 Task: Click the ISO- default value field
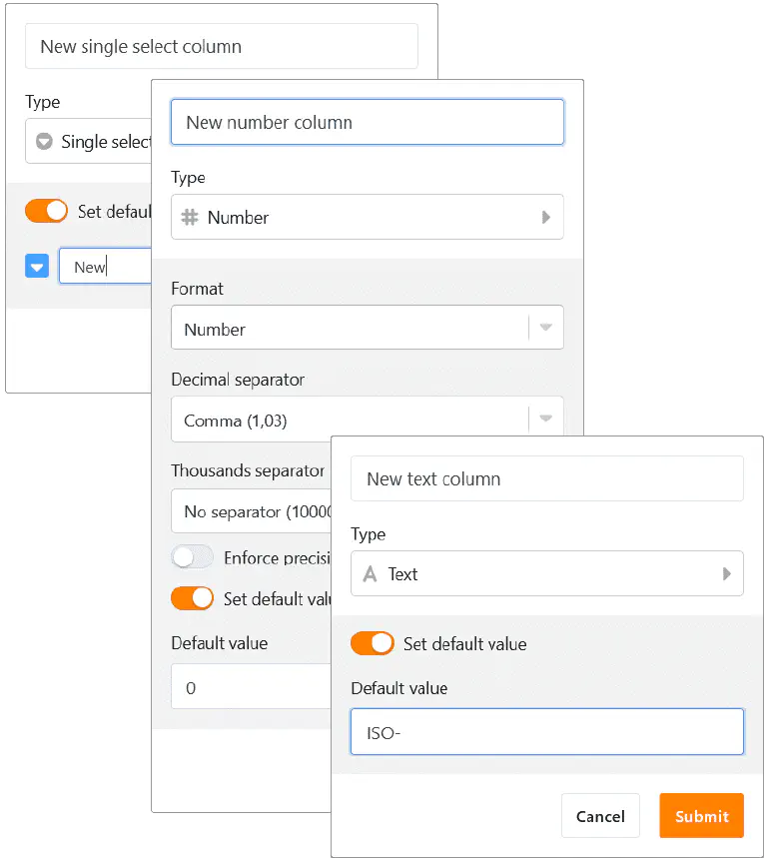(547, 732)
